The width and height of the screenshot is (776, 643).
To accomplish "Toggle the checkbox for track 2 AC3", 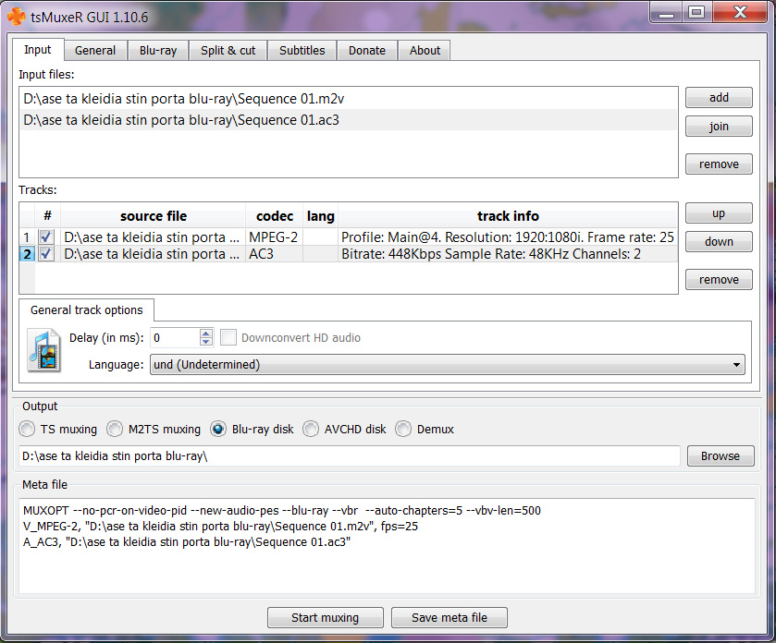I will (46, 254).
